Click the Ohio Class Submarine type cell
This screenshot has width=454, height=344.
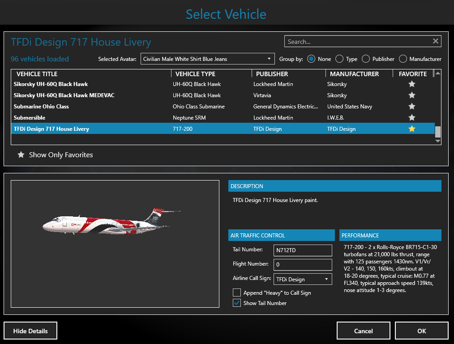pyautogui.click(x=199, y=106)
